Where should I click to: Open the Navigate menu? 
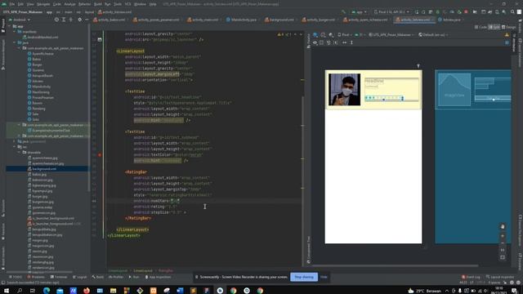(x=43, y=4)
